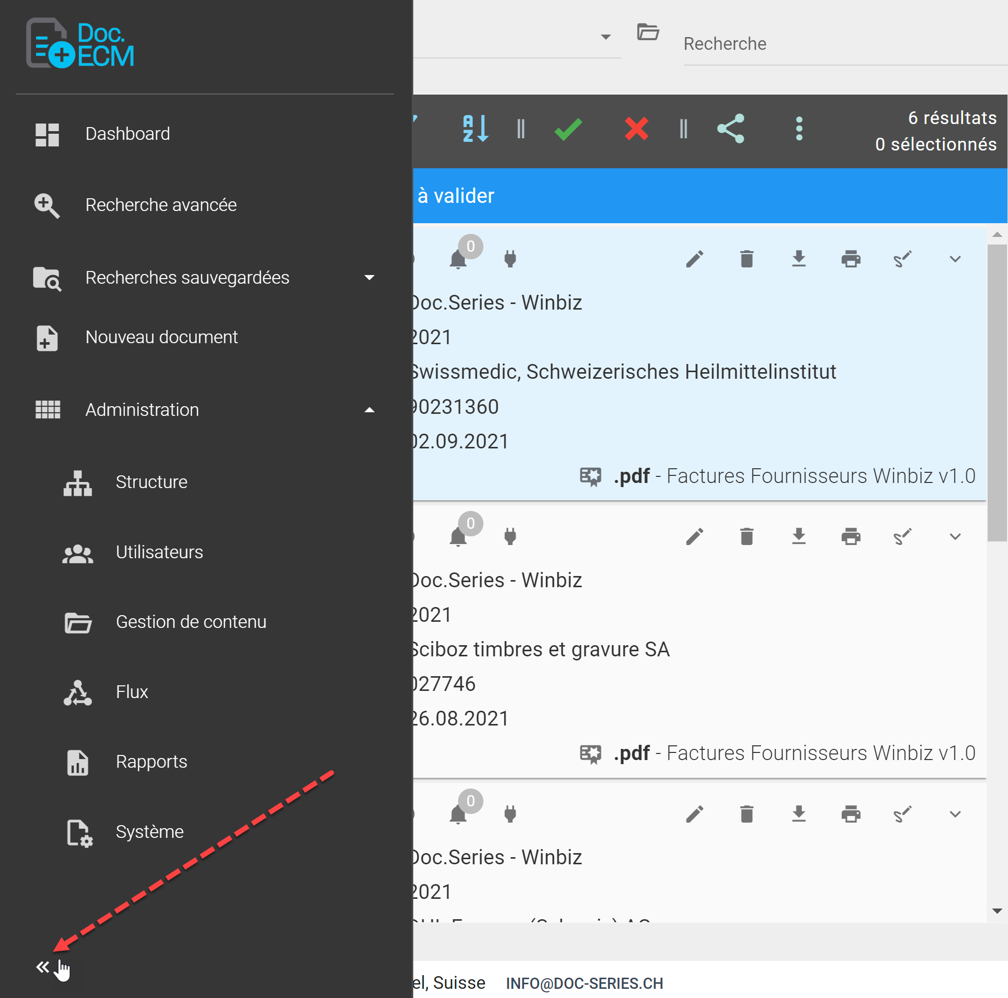Expand the third document chevron
Image resolution: width=1008 pixels, height=998 pixels.
coord(955,814)
